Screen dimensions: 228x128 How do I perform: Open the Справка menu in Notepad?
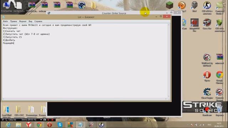(38, 21)
